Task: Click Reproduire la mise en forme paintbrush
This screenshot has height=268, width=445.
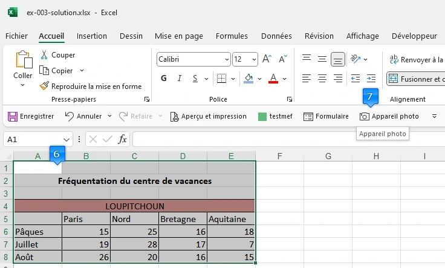Action: [x=44, y=87]
